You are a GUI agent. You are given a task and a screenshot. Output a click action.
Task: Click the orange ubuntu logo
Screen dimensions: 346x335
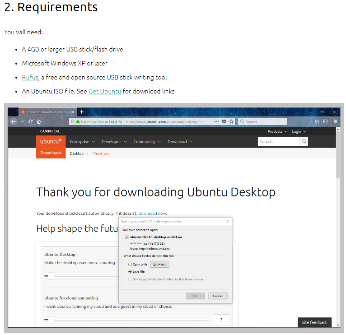click(x=51, y=141)
